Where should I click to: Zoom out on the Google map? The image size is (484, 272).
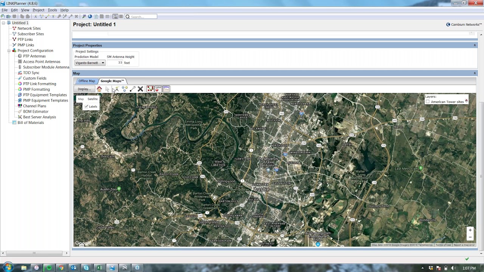click(x=470, y=237)
